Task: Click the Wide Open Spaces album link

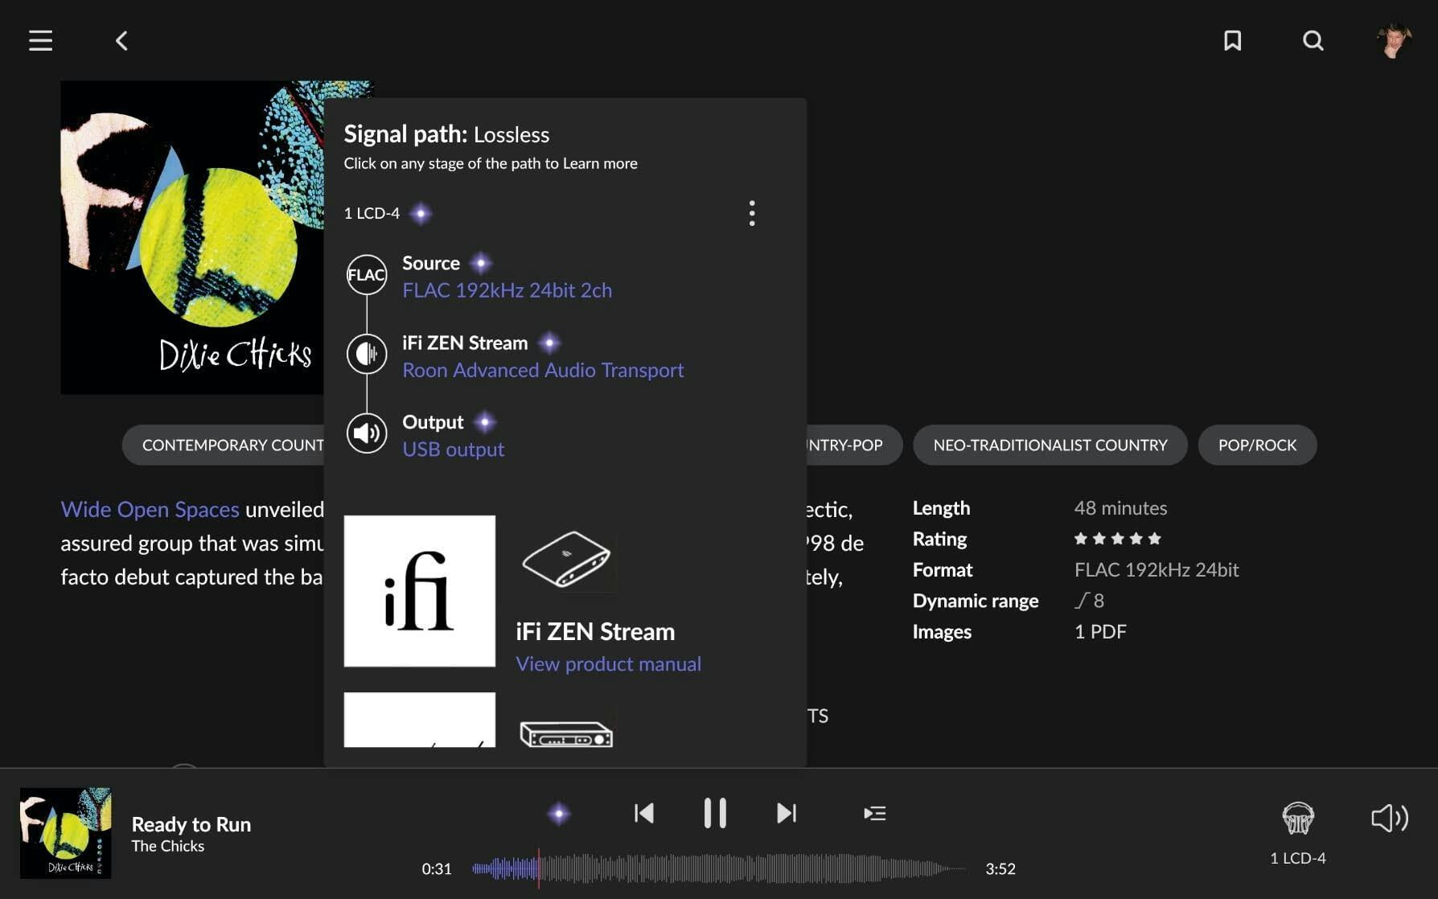Action: tap(150, 510)
